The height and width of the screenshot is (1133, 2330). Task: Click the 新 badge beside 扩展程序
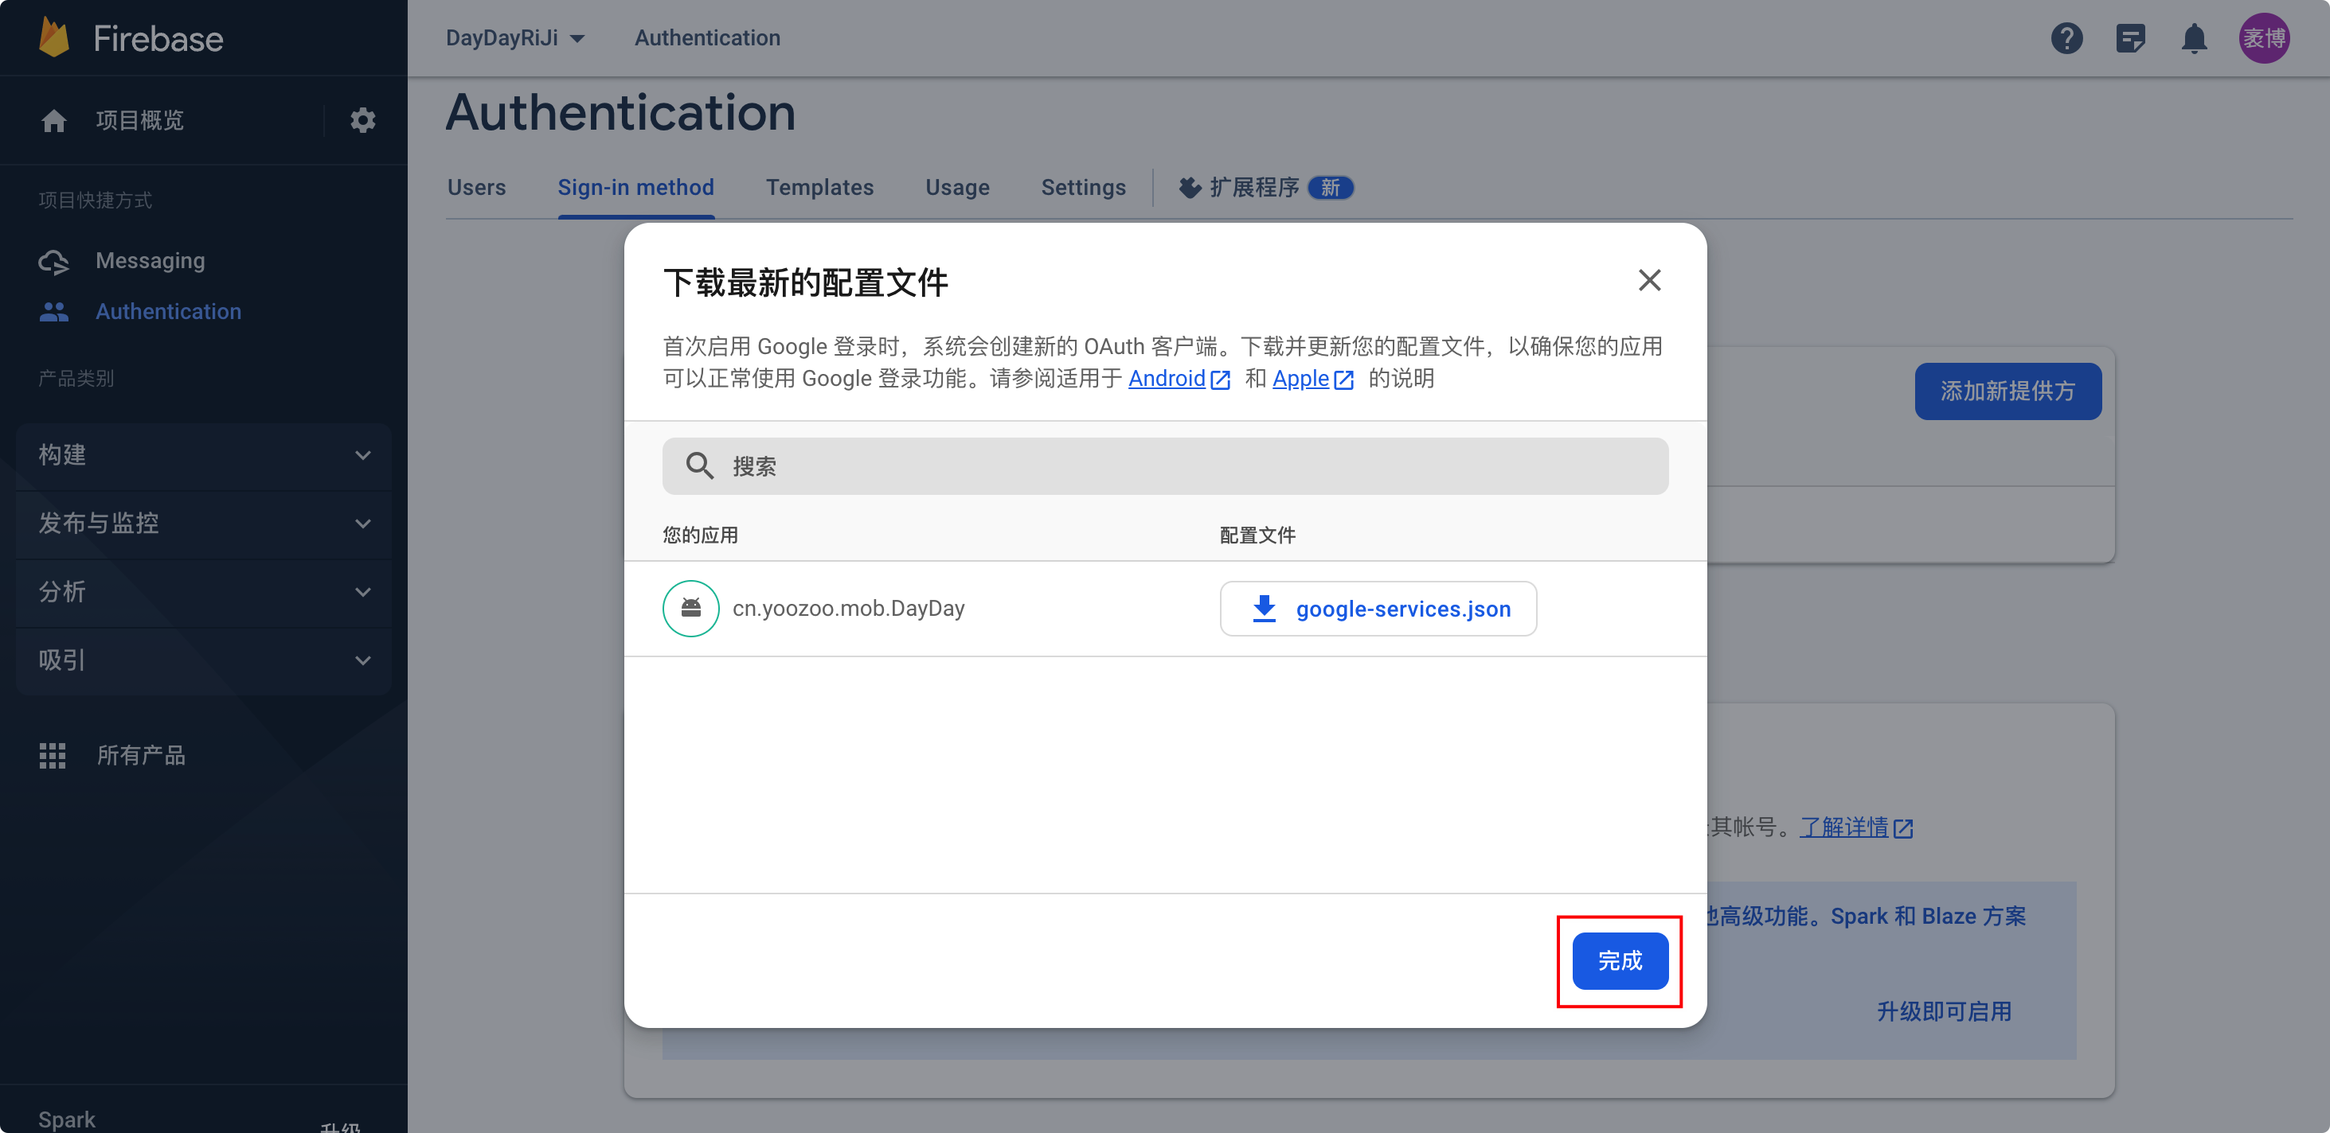[1330, 187]
